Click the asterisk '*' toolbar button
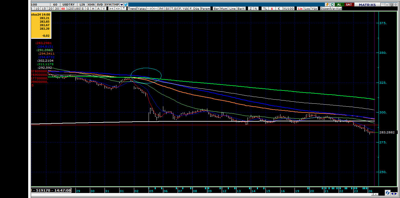The height and width of the screenshot is (198, 400). pos(124,9)
